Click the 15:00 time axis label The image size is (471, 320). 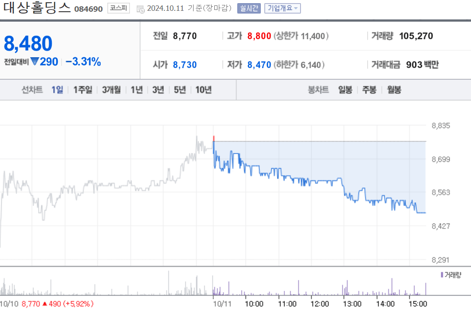point(418,304)
